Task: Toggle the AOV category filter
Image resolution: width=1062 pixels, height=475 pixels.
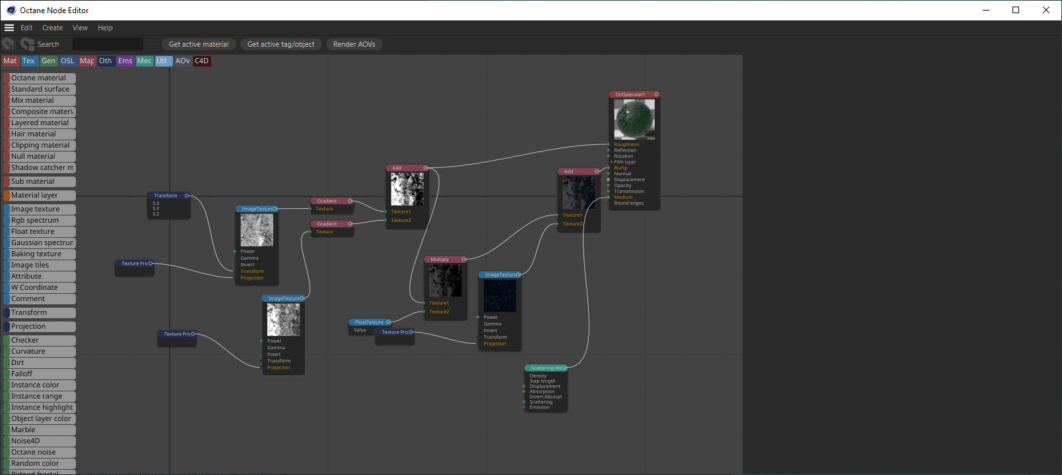Action: tap(183, 61)
